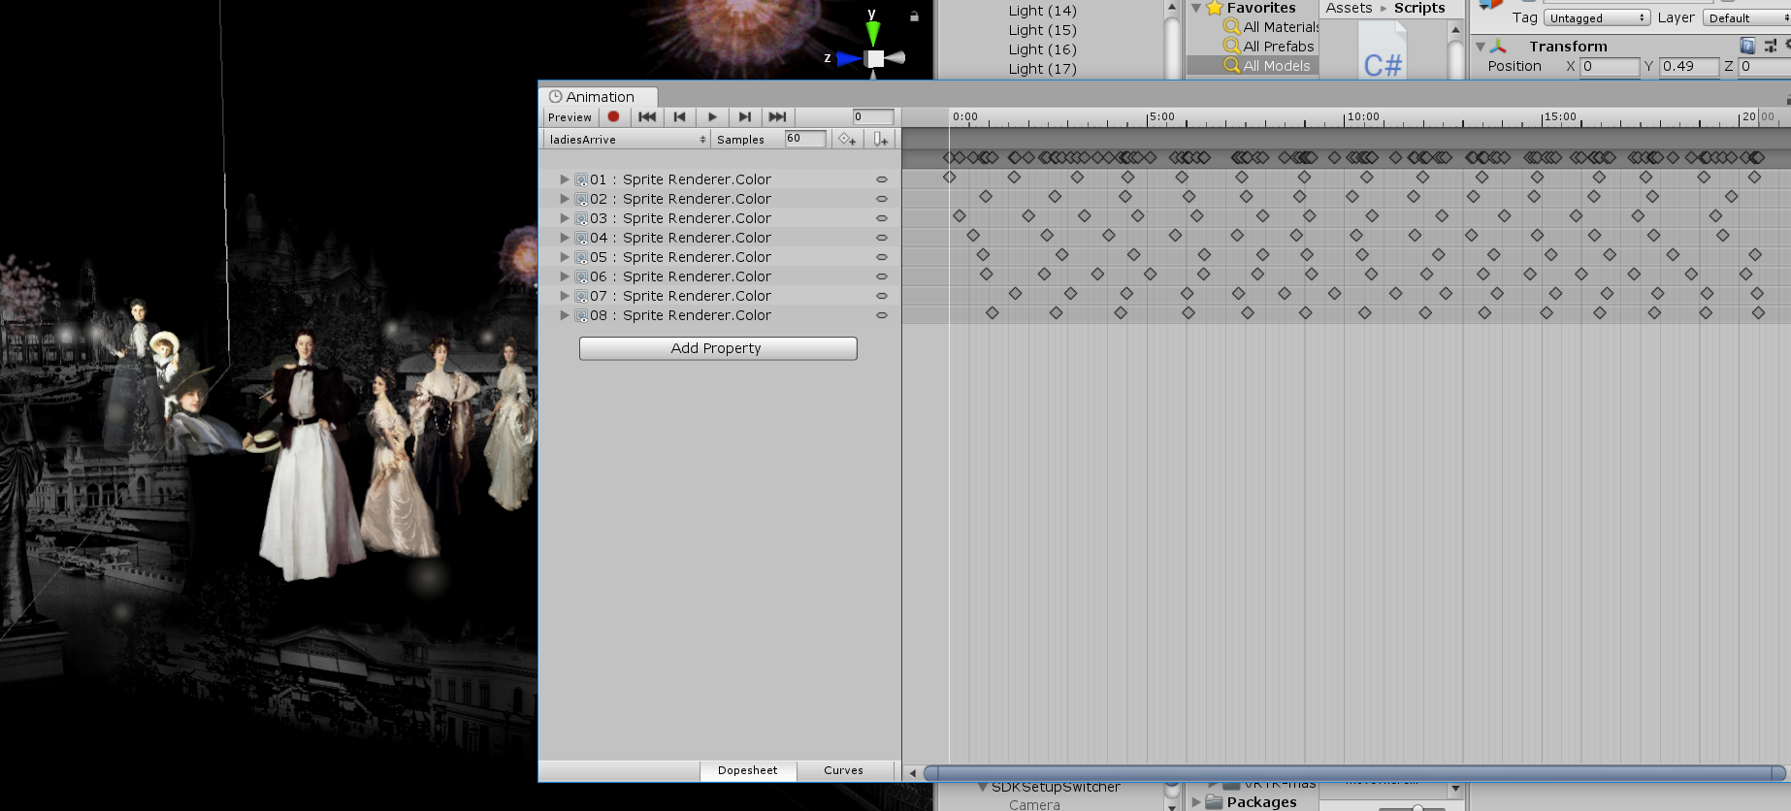Select first keyframe of row 01
Image resolution: width=1791 pixels, height=811 pixels.
tap(950, 178)
